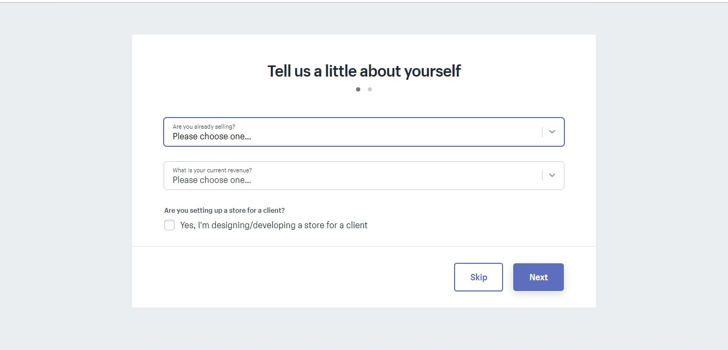Click the "Are you already selling?" field label
The width and height of the screenshot is (728, 350).
[204, 127]
